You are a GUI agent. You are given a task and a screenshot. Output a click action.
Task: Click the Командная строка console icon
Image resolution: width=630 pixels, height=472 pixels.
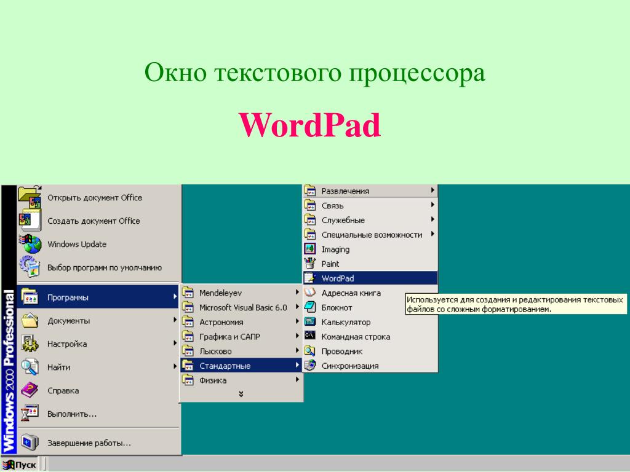point(310,336)
